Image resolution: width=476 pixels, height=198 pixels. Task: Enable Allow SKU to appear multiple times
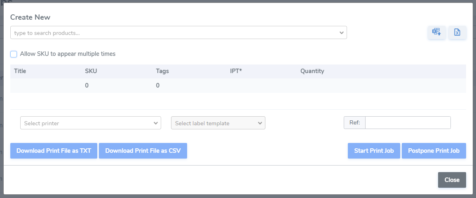click(x=14, y=54)
